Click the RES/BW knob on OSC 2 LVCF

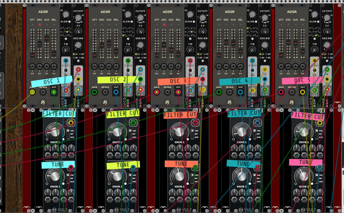tap(140, 45)
